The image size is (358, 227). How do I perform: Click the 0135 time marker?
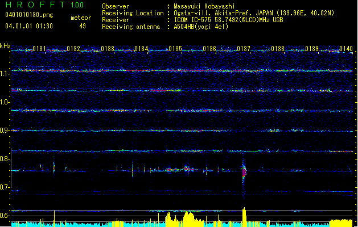tap(175, 48)
